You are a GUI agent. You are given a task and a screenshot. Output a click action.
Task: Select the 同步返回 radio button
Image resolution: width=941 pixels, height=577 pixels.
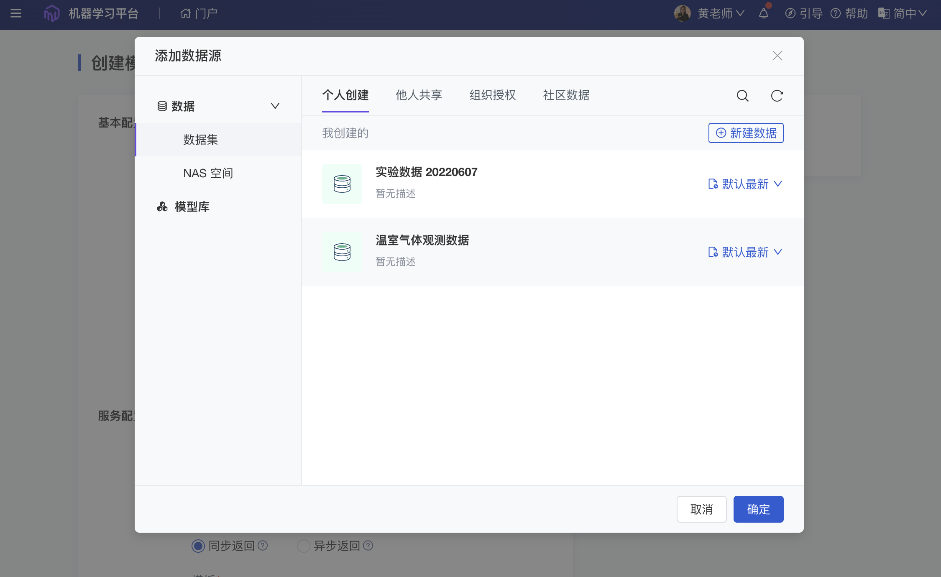[x=198, y=546]
